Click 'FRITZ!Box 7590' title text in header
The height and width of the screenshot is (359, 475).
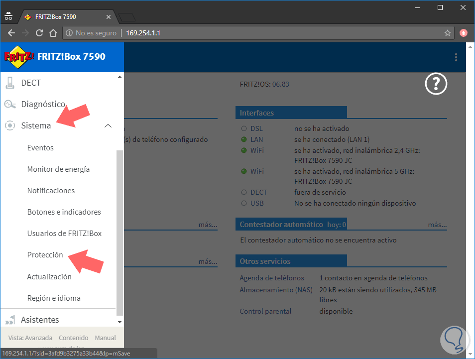point(71,56)
